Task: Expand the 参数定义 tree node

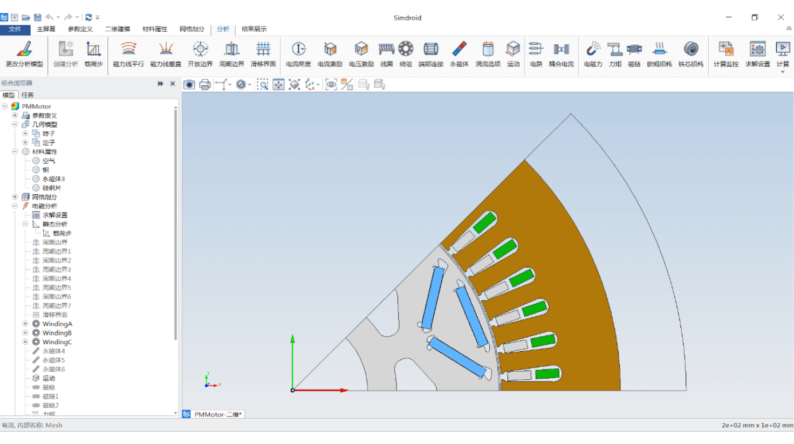Action: pyautogui.click(x=15, y=115)
